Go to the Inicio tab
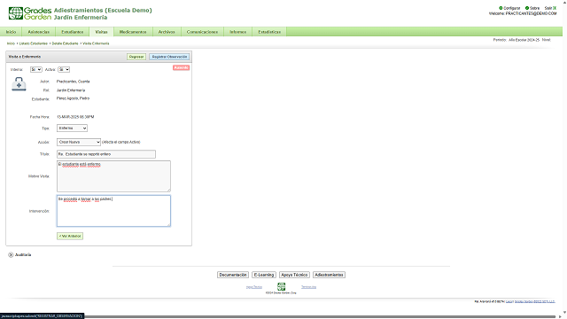 click(11, 32)
